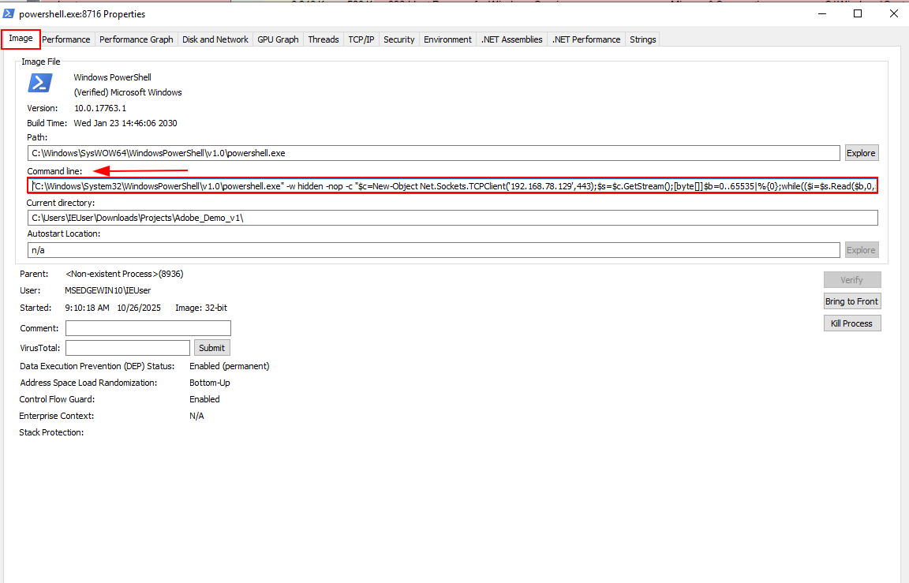The image size is (909, 583).
Task: Open the Strings tab
Action: click(x=642, y=39)
